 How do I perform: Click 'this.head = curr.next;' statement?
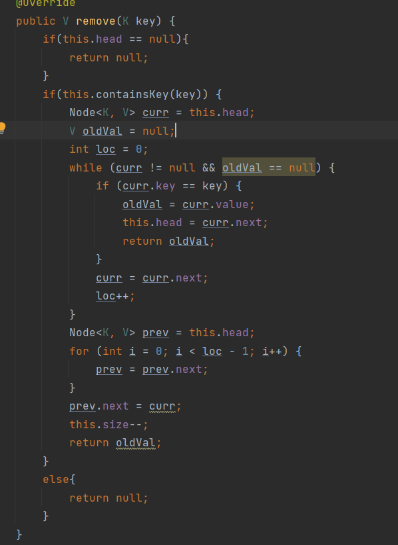(195, 222)
